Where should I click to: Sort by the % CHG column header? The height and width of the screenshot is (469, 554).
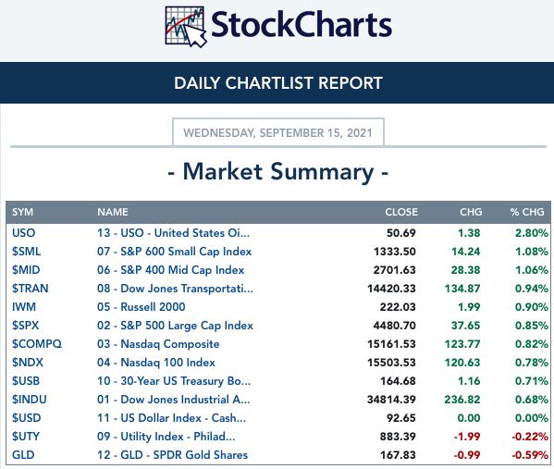tap(527, 212)
